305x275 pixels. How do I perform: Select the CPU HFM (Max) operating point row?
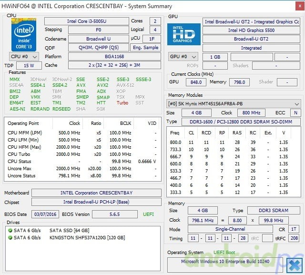pos(82,147)
